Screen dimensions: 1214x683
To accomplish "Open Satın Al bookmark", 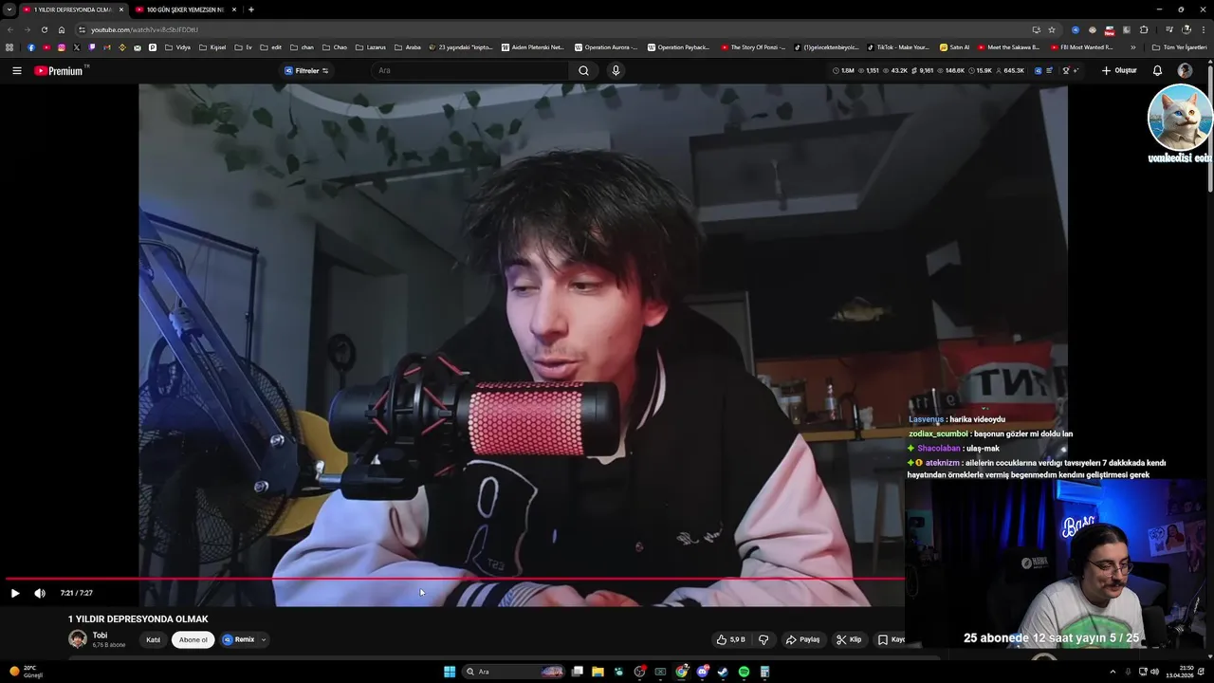I will click(954, 46).
